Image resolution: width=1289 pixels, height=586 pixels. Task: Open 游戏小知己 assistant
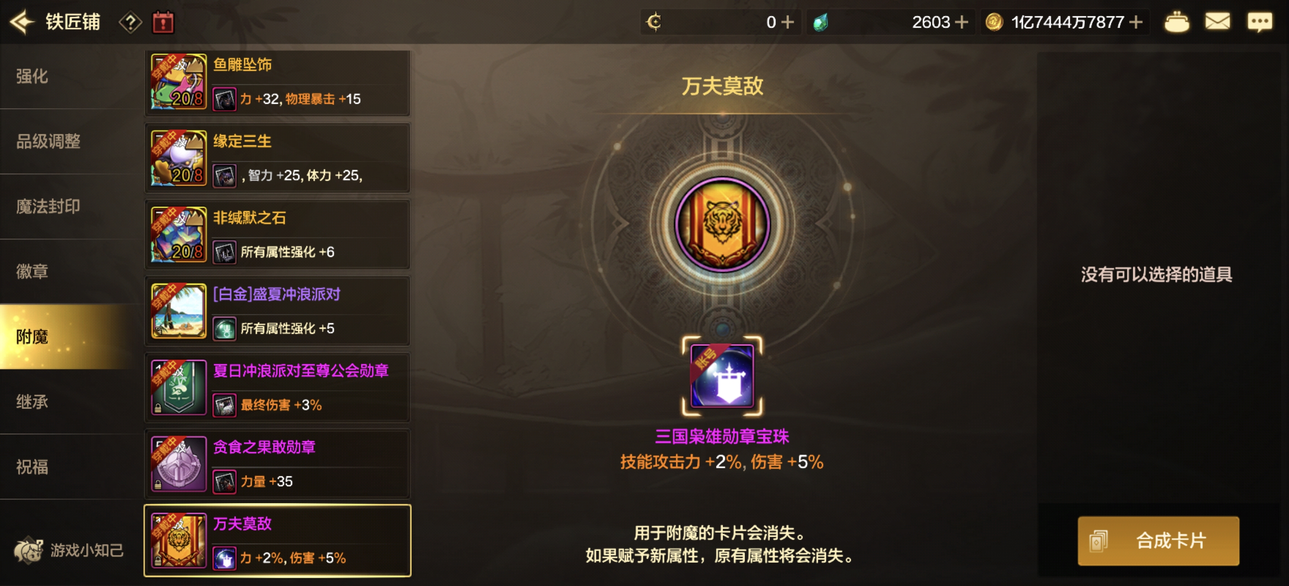point(68,550)
